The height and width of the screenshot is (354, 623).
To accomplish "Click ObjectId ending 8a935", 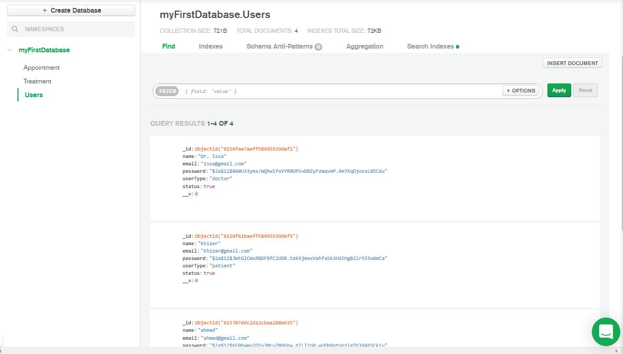I will click(246, 323).
